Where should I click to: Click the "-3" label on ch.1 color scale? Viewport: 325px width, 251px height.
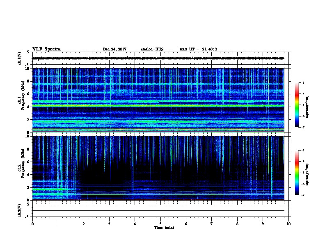click(x=302, y=83)
